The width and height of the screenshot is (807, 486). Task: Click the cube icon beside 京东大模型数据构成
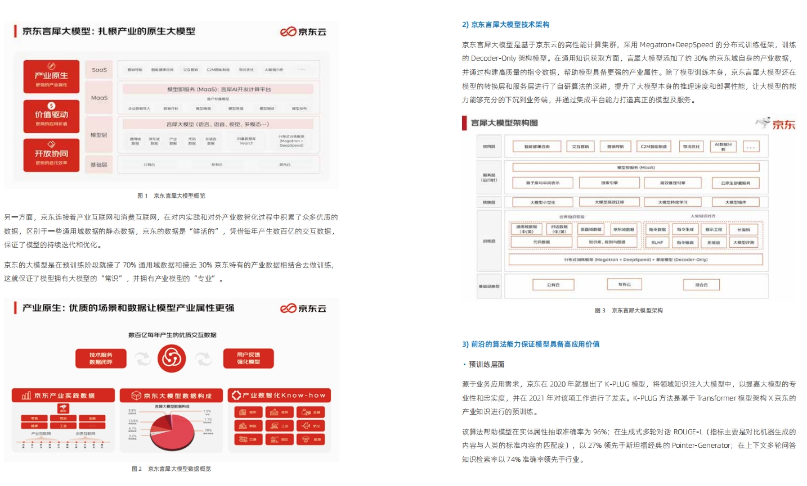click(x=136, y=396)
